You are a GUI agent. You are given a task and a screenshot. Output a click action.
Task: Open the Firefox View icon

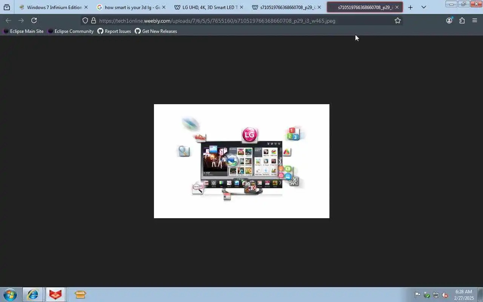[7, 7]
